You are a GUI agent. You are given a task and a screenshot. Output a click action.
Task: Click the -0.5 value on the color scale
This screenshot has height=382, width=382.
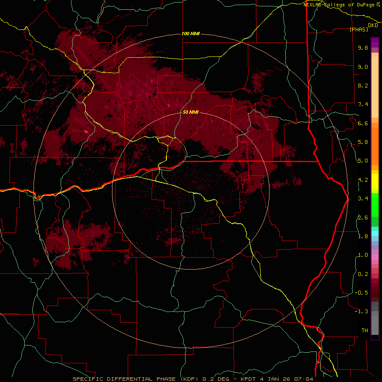click(x=361, y=293)
